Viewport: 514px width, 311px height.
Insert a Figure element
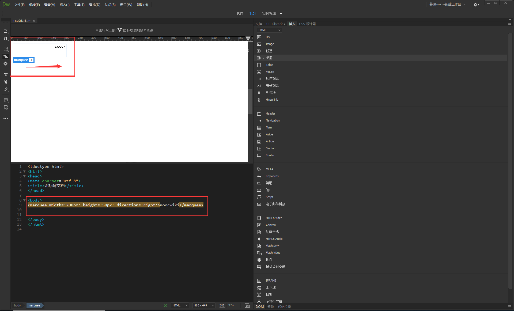(270, 72)
